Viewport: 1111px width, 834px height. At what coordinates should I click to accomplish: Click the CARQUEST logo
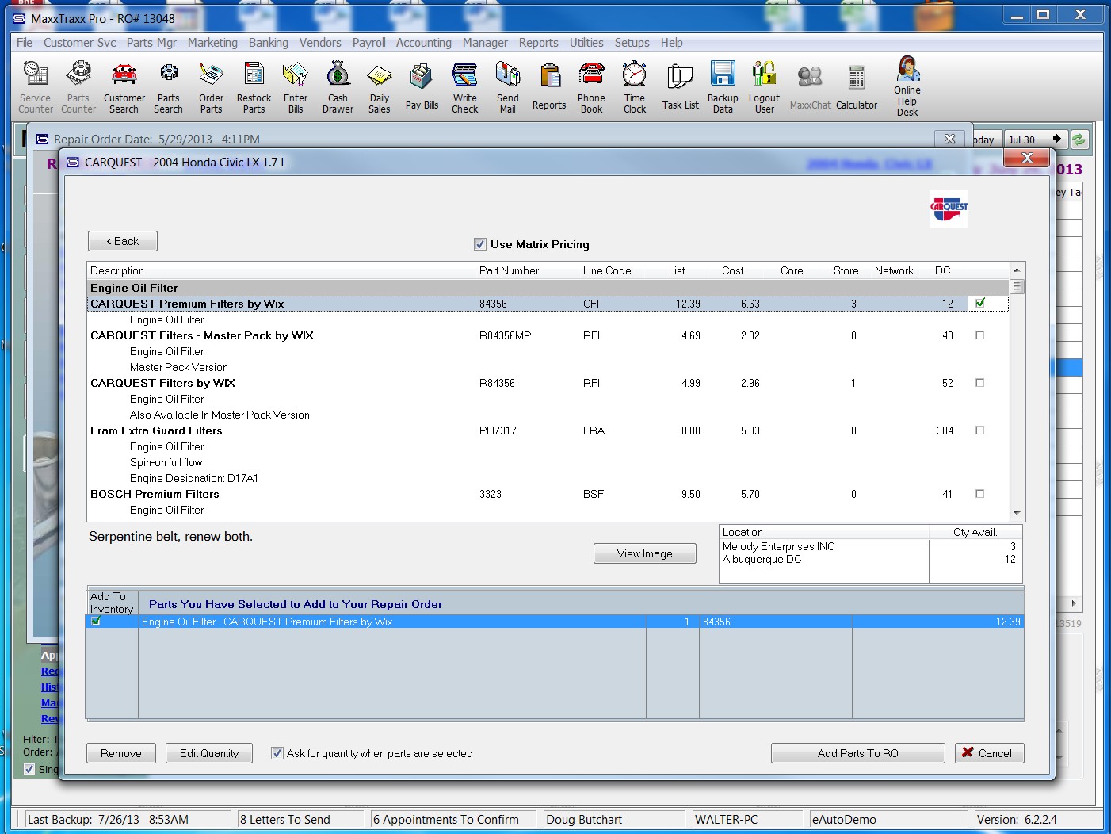click(x=949, y=209)
